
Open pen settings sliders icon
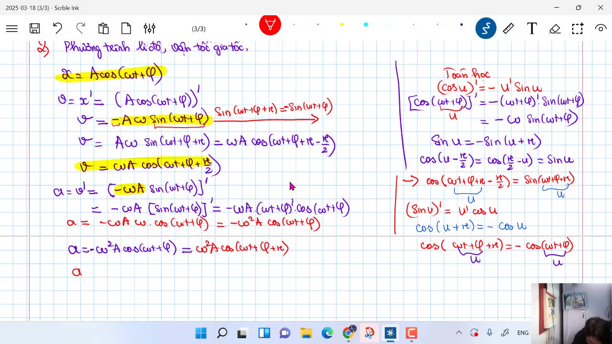149,29
